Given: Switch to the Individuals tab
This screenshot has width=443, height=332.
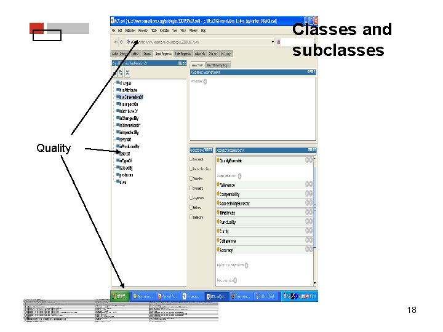Looking at the screenshot, I should (x=200, y=53).
